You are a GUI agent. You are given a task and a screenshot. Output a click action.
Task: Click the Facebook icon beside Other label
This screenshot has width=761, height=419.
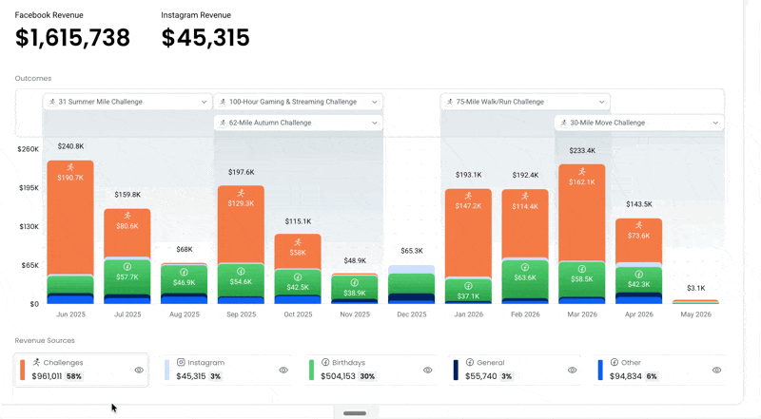pyautogui.click(x=614, y=362)
